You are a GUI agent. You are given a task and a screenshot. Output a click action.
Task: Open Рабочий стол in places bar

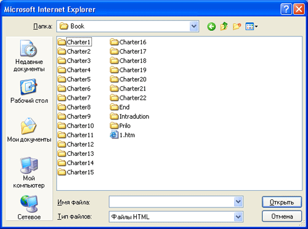pos(29,91)
